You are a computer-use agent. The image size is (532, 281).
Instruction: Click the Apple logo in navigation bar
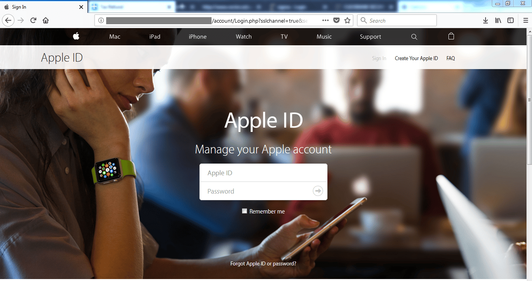(76, 36)
